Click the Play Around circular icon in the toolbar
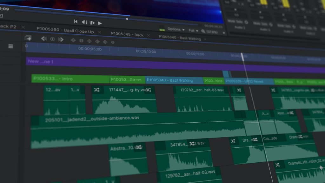The height and width of the screenshot is (183, 325). click(52, 39)
